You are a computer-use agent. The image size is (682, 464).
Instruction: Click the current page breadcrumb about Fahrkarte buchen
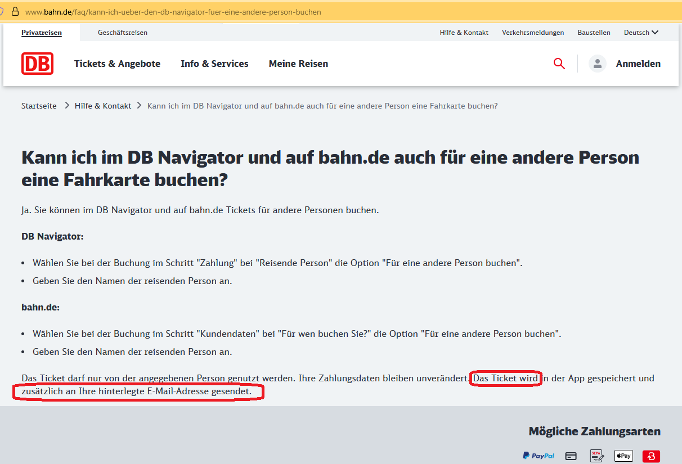322,106
